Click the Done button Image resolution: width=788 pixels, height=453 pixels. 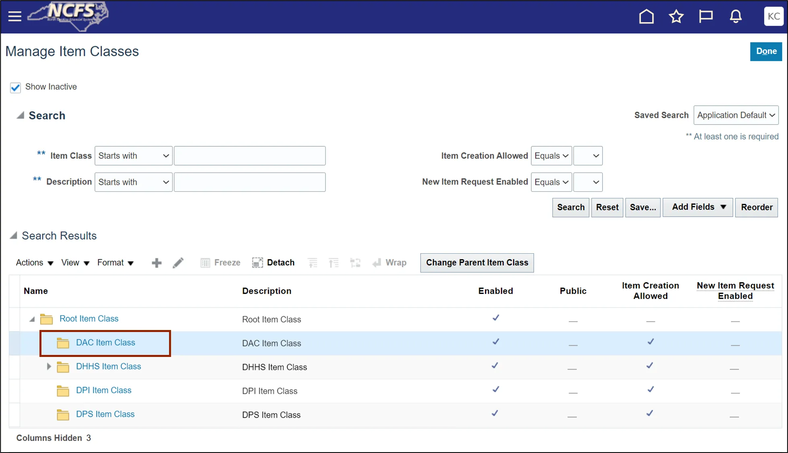pos(766,51)
